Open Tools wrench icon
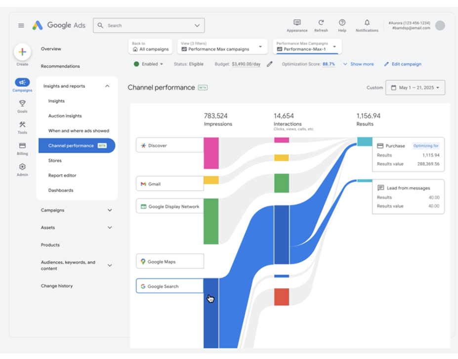458x359 pixels. coord(22,124)
